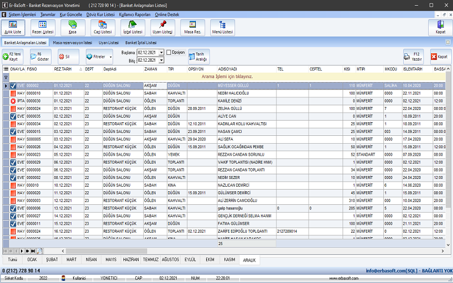Click the Rezer. Listesi toolbar icon
Image resolution: width=453 pixels, height=283 pixels.
(x=42, y=27)
